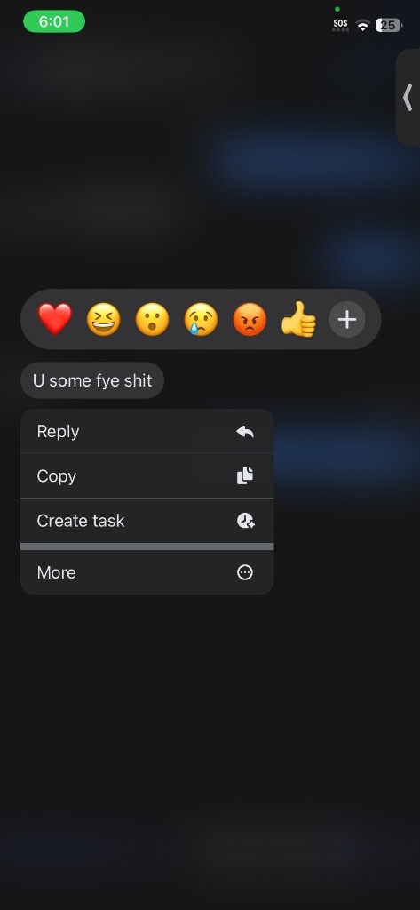Viewport: 420px width, 910px height.
Task: Tap the More ellipsis circle icon
Action: tap(245, 572)
